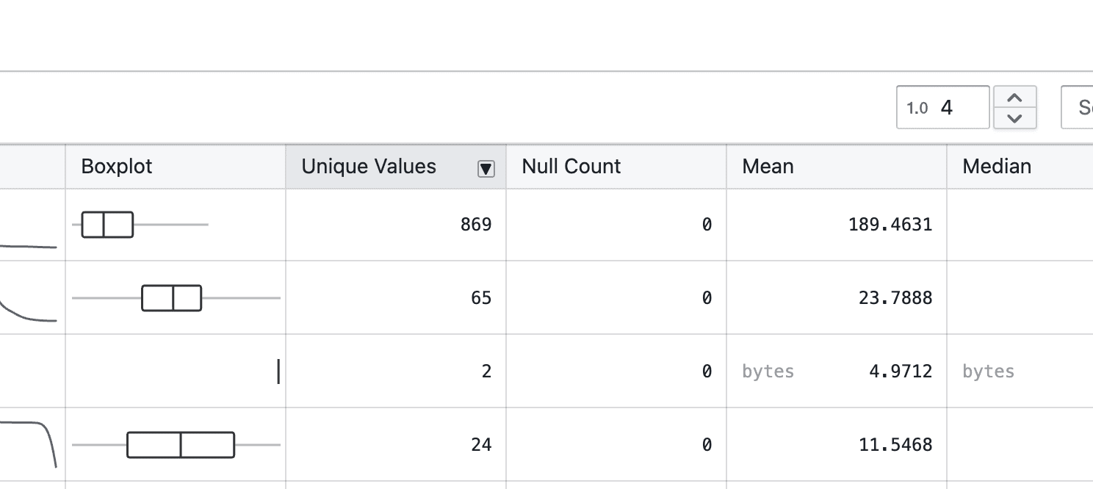Select the bytes mean cell 4.9712
The height and width of the screenshot is (489, 1093).
836,372
